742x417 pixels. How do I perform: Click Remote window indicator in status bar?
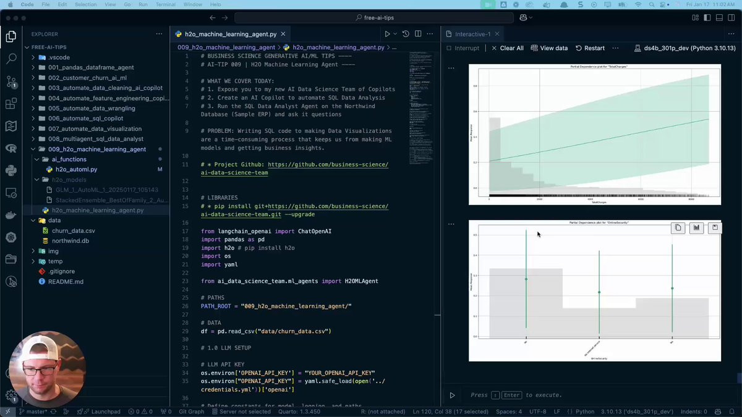pyautogui.click(x=7, y=411)
